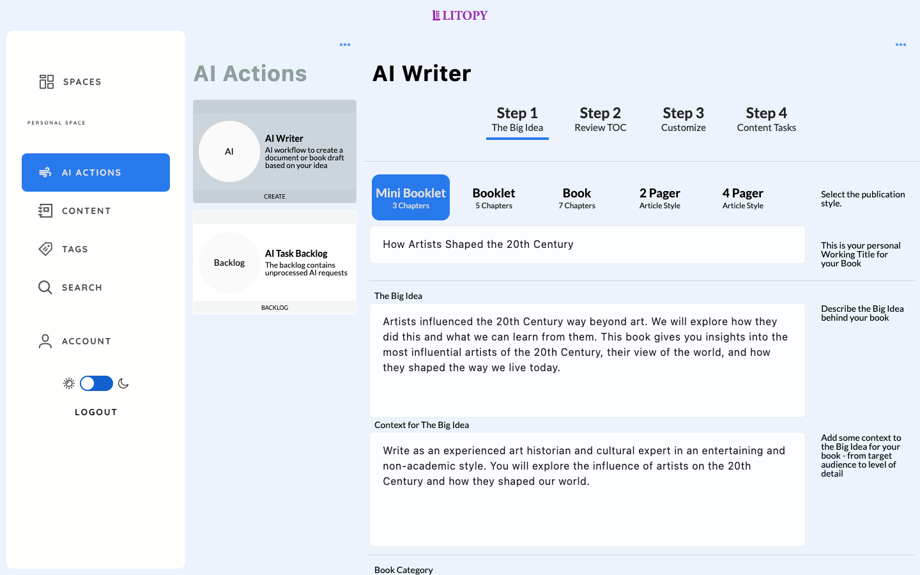Toggle the light/dark theme switch

coord(96,383)
